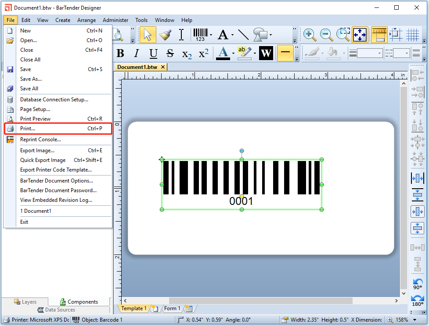The width and height of the screenshot is (429, 326).
Task: Open highlight color dropdown arrow
Action: 255,53
